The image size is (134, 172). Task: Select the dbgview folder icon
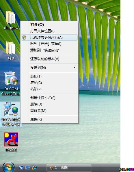(x=11, y=18)
